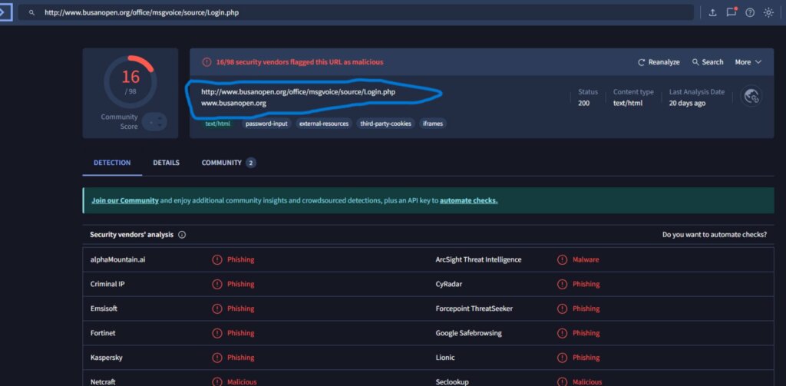Click the info icon beside Security vendors' analysis

point(182,235)
